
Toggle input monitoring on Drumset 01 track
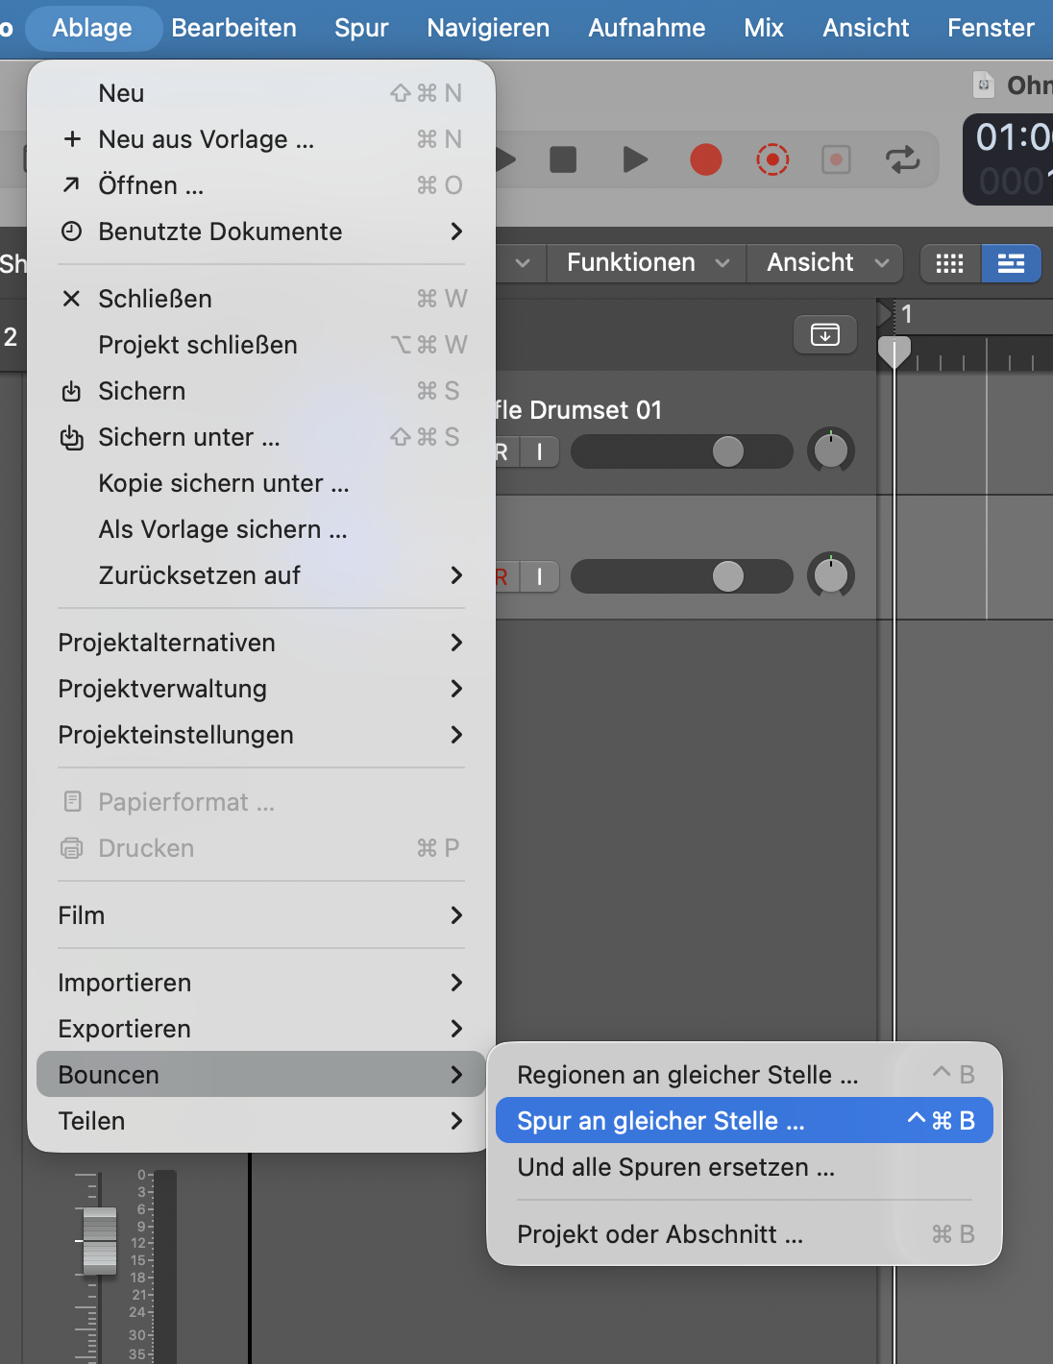(540, 451)
